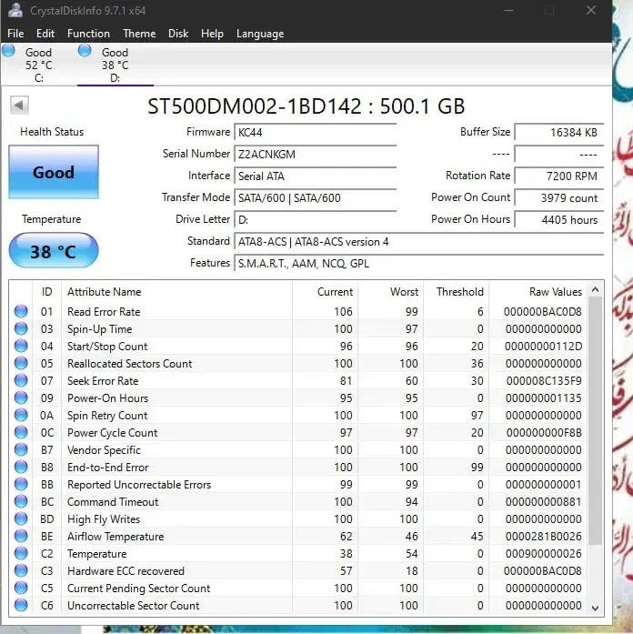Open the Disk menu

point(178,34)
